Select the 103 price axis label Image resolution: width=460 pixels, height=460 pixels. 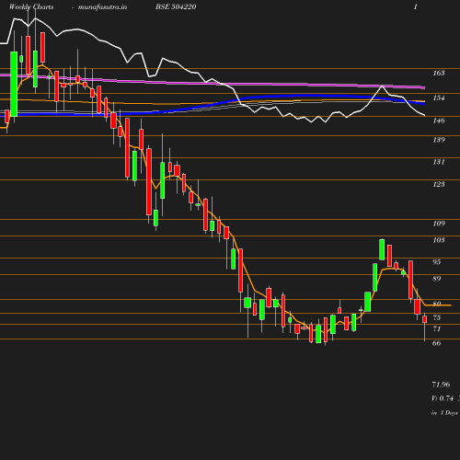pos(439,240)
